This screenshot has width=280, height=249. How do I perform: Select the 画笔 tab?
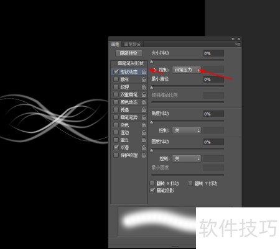click(115, 44)
